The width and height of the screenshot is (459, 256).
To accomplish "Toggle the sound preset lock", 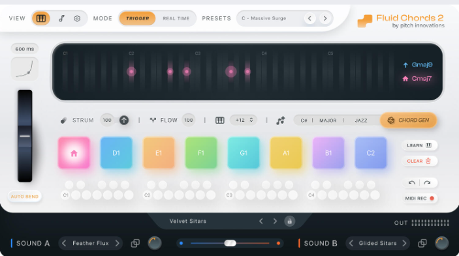I will 289,221.
